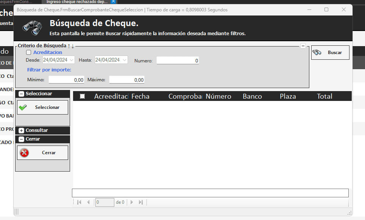The image size is (365, 220).
Task: Go to the first page of results
Action: coord(79,202)
